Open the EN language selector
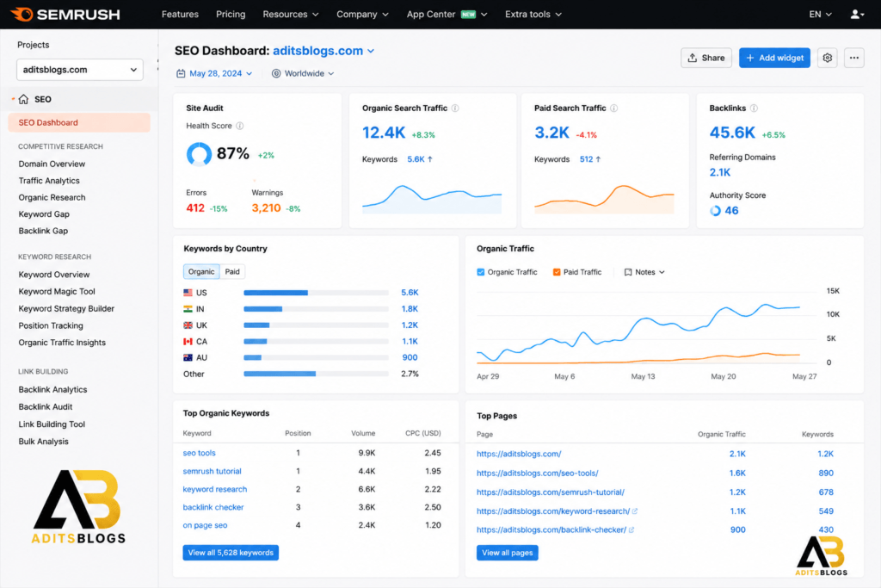This screenshot has height=588, width=881. 820,14
